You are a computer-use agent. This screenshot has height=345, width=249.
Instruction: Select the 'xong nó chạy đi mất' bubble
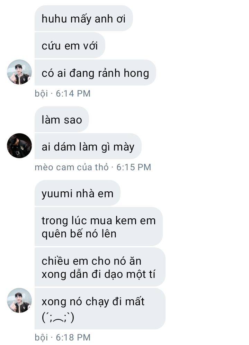(x=100, y=309)
